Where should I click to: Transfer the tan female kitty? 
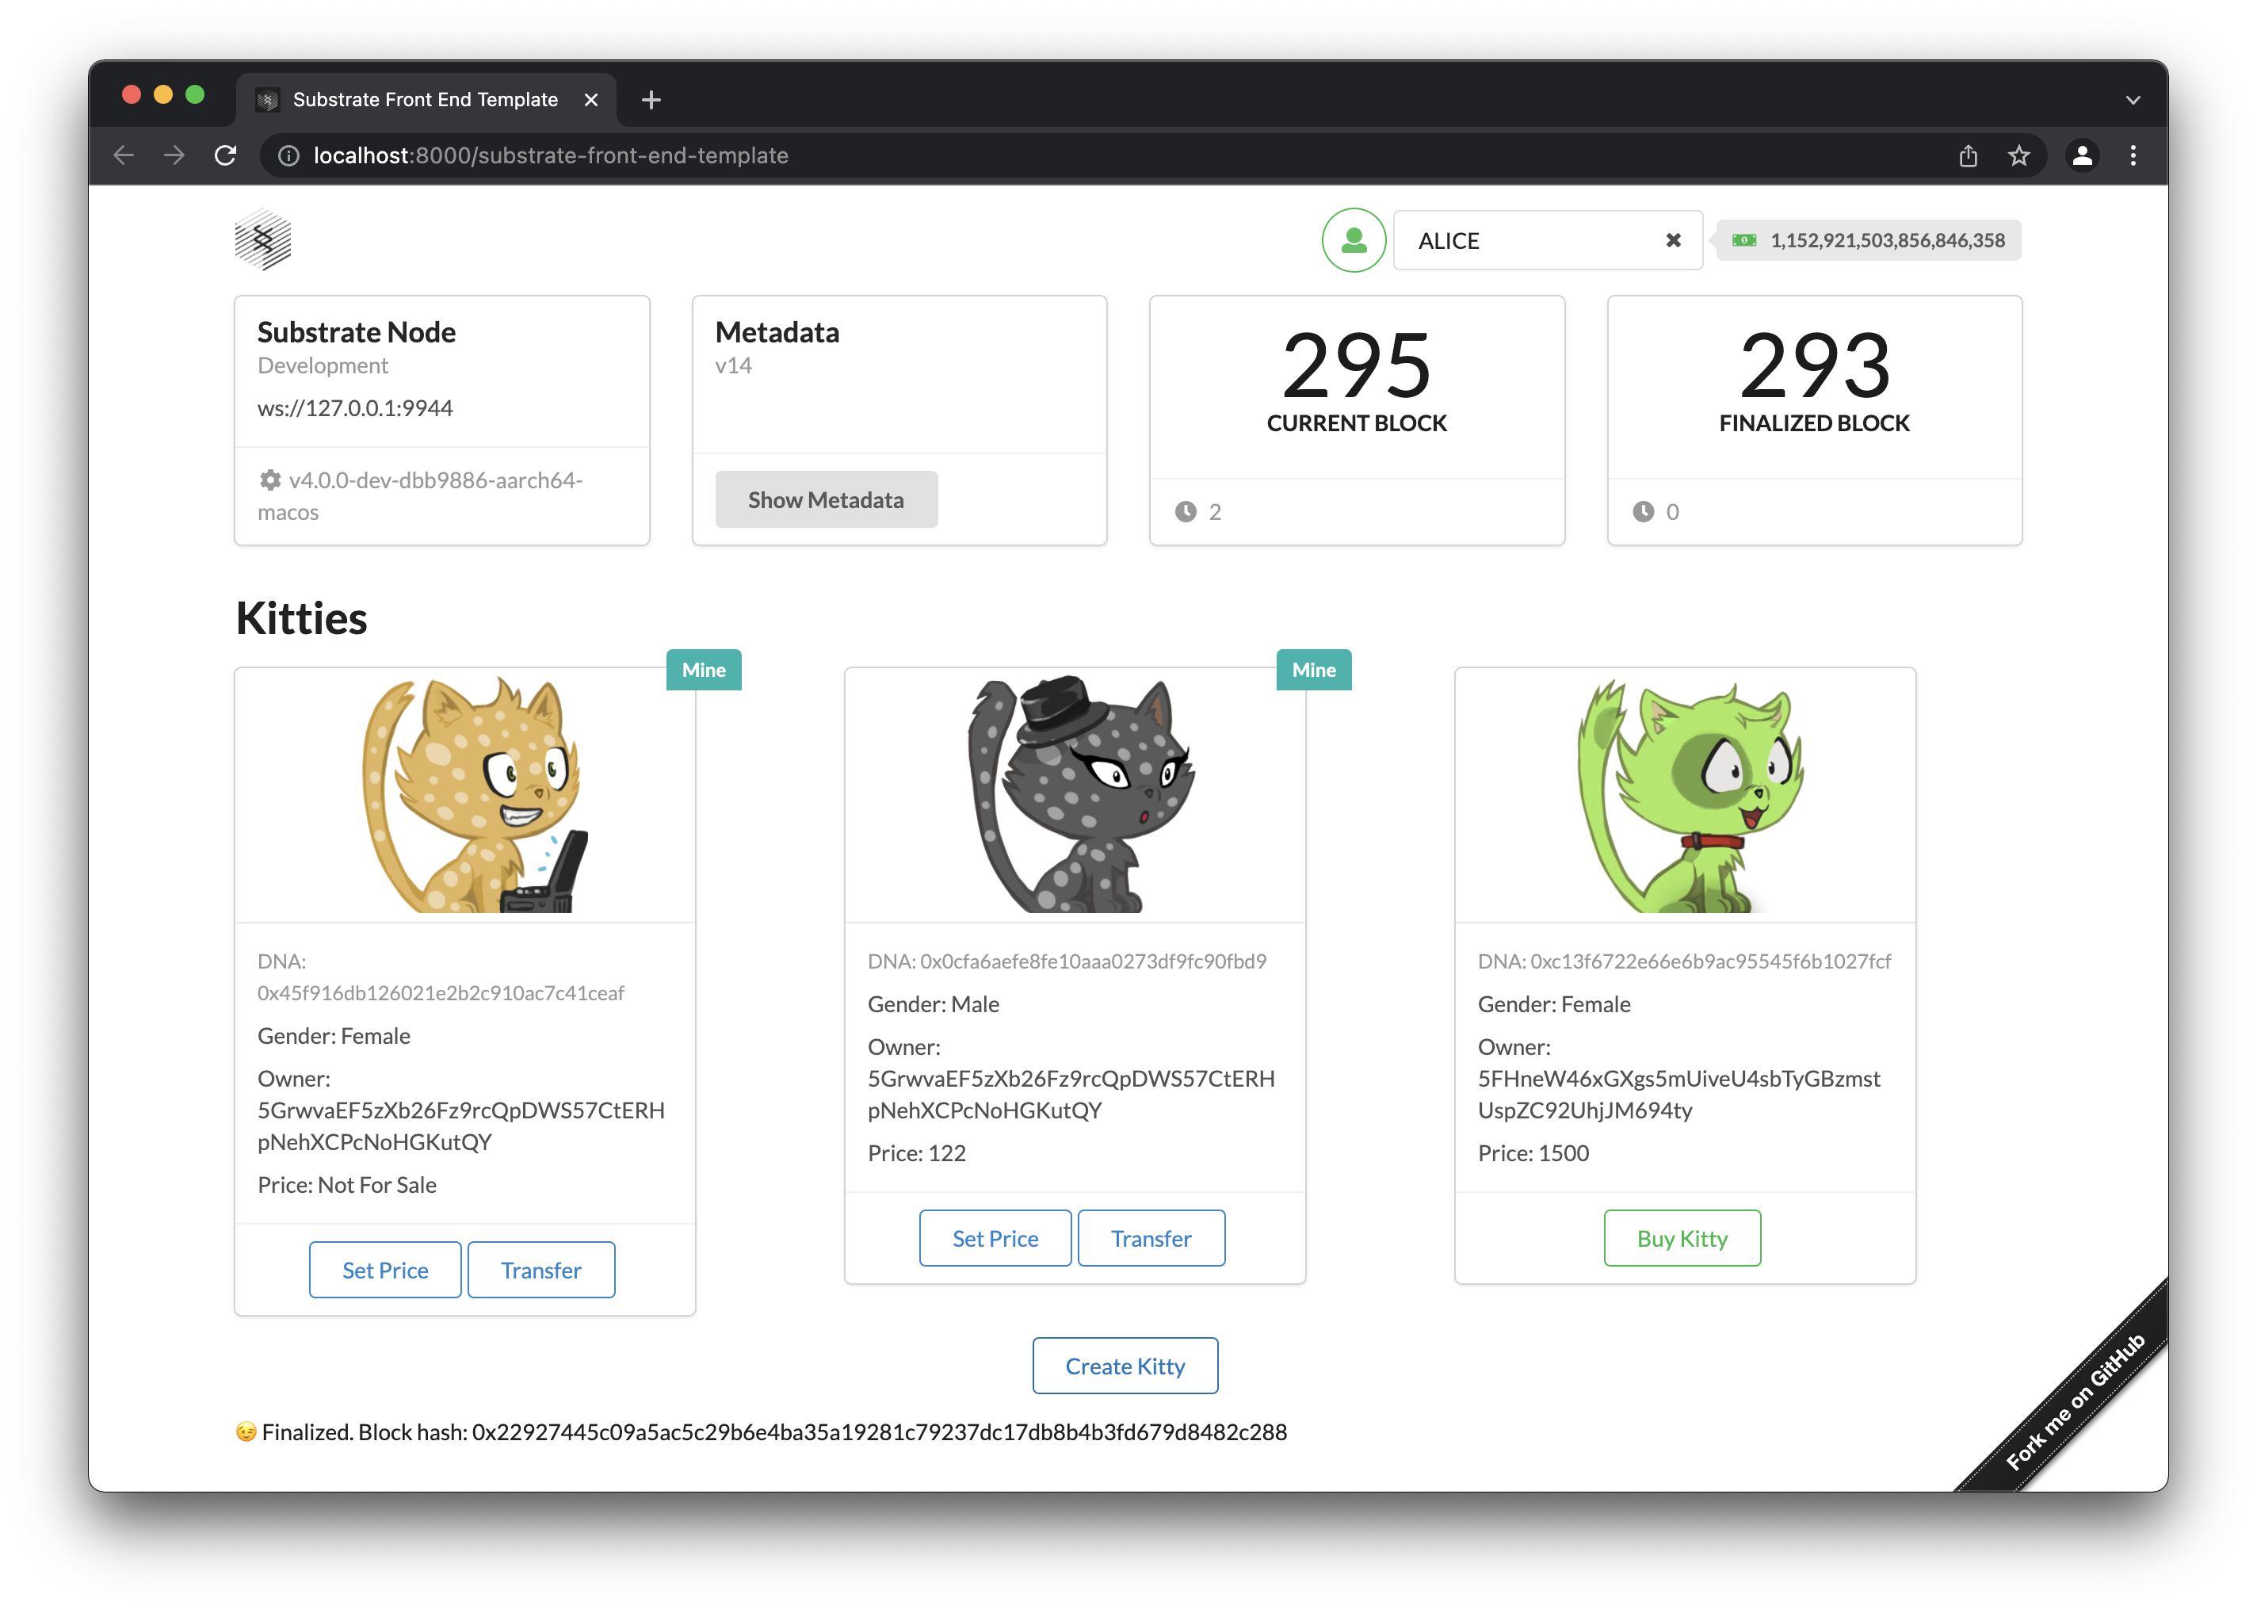point(540,1269)
